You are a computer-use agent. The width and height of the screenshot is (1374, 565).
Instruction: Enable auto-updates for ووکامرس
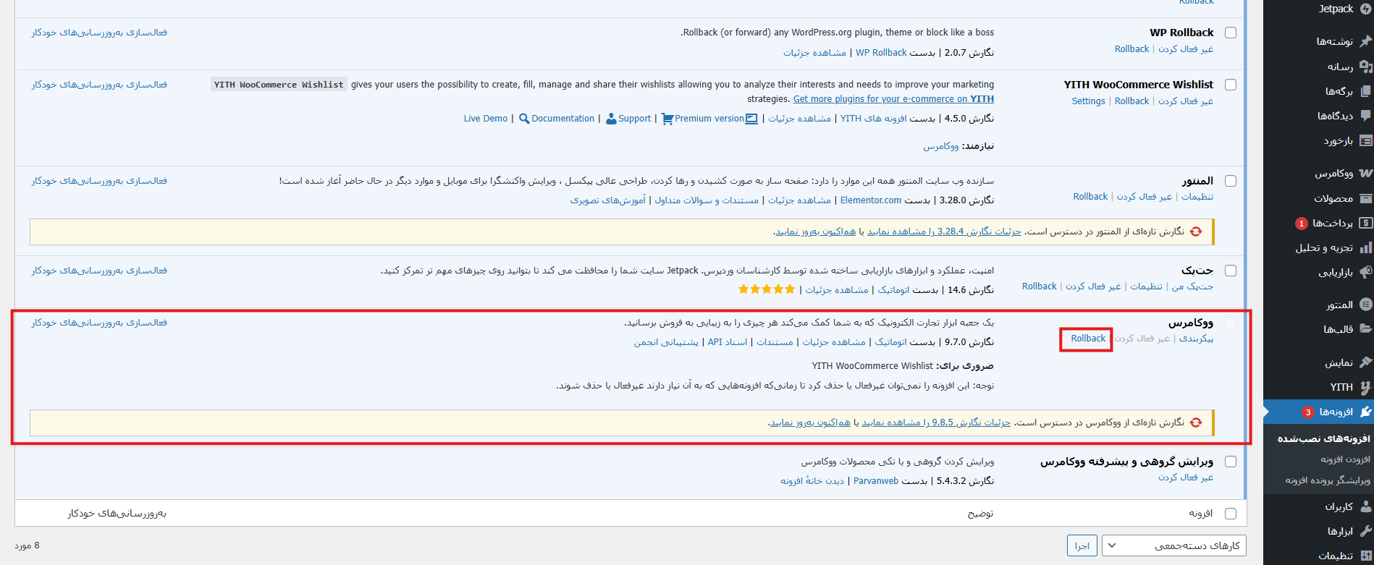(99, 323)
